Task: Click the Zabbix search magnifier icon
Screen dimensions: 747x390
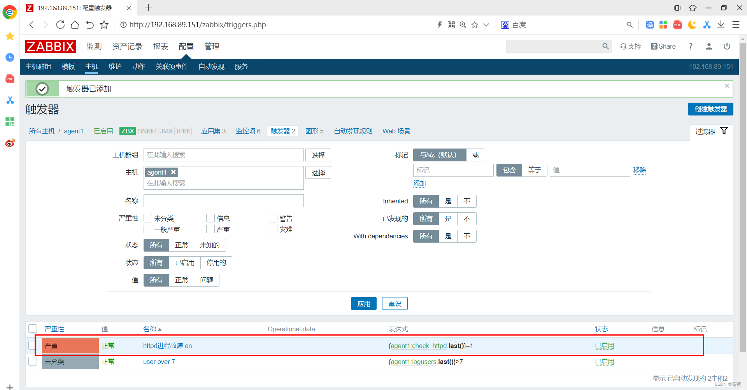Action: pos(605,46)
